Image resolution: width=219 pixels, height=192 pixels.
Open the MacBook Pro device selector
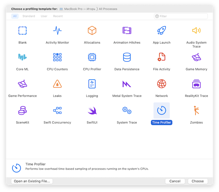click(x=77, y=9)
